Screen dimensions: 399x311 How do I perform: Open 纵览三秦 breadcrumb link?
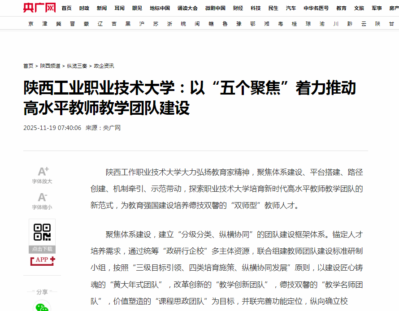[x=77, y=66]
